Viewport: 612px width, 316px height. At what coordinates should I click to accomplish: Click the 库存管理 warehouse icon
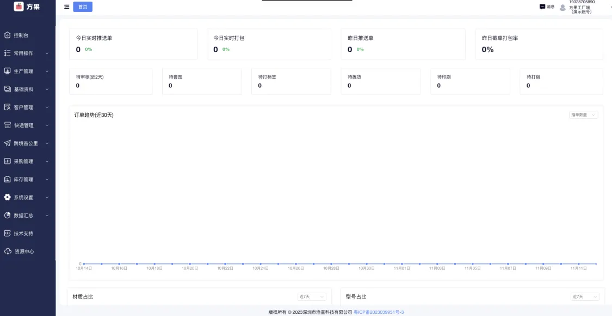point(7,179)
